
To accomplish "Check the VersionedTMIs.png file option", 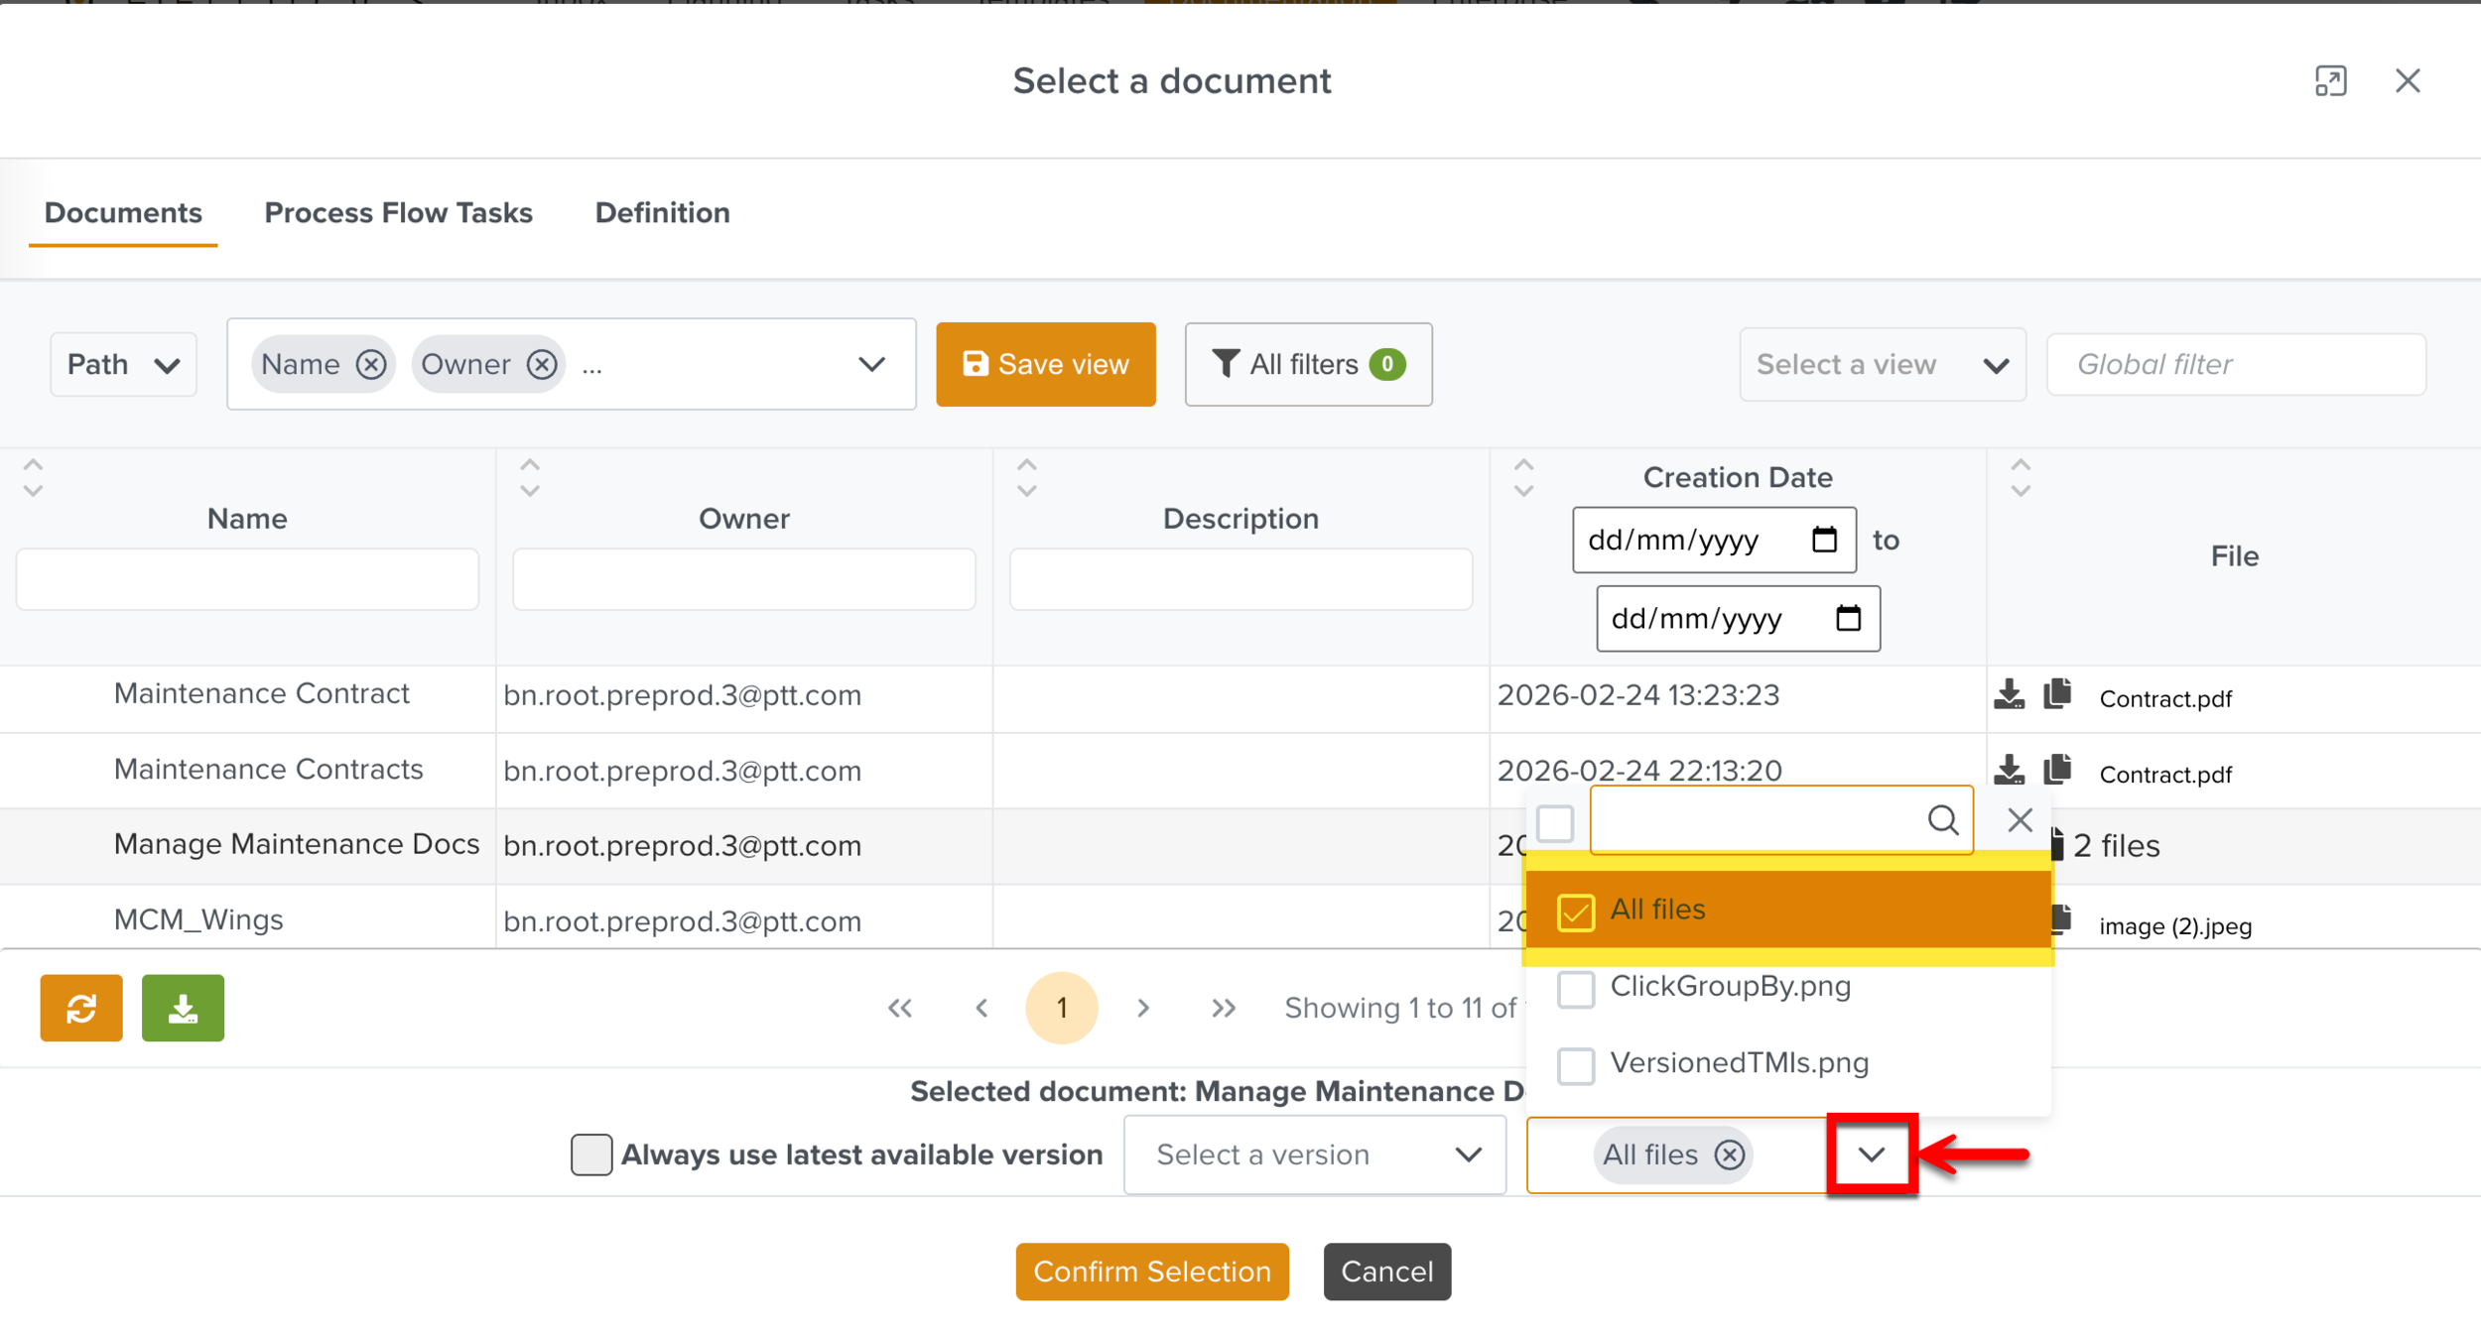I will pyautogui.click(x=1575, y=1064).
